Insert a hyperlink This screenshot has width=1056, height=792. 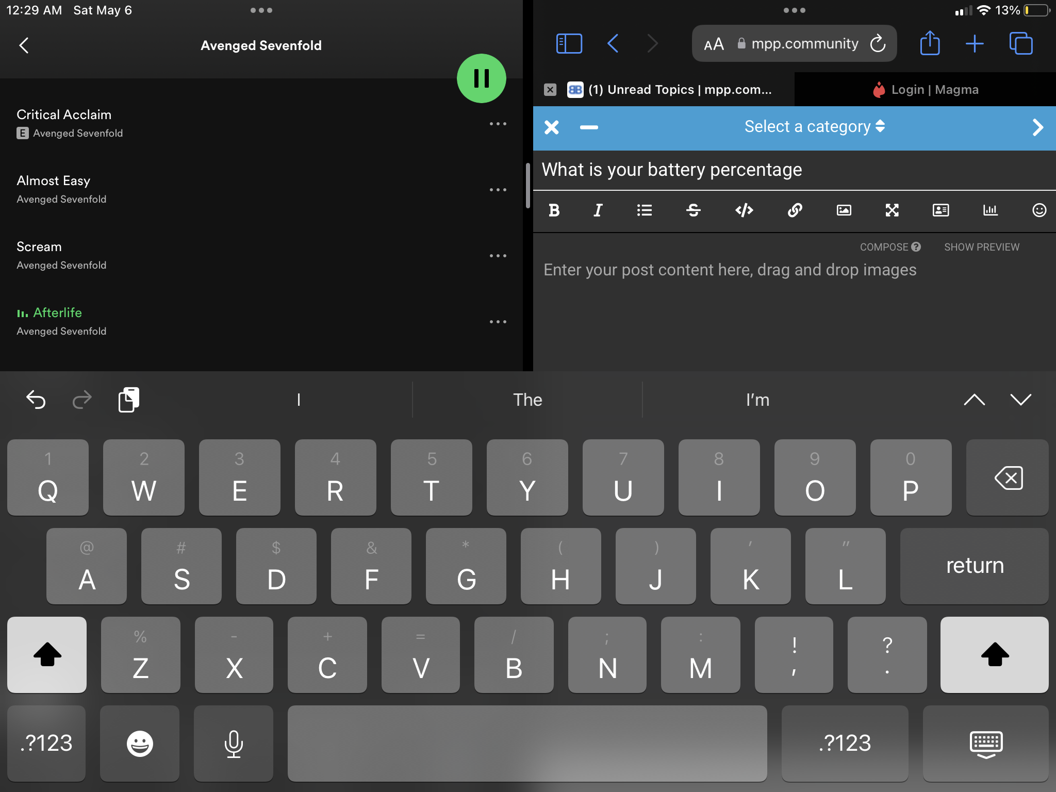(x=795, y=210)
